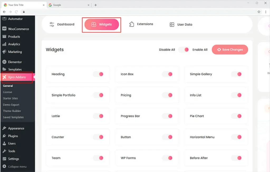
Task: Open the Starter Sites submenu link
Action: (x=10, y=98)
